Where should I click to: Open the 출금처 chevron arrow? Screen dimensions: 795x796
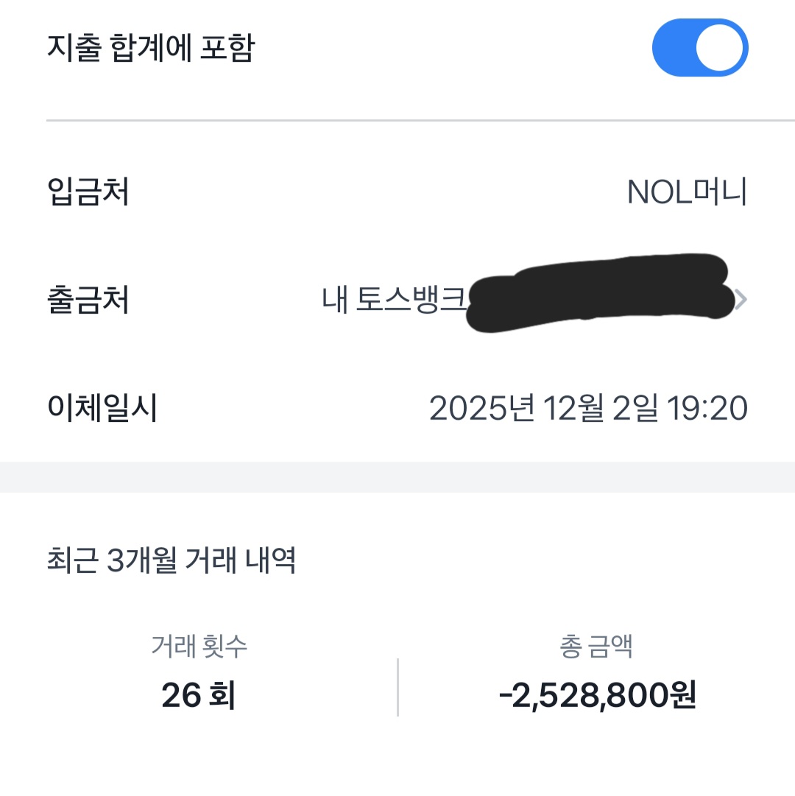(x=741, y=300)
